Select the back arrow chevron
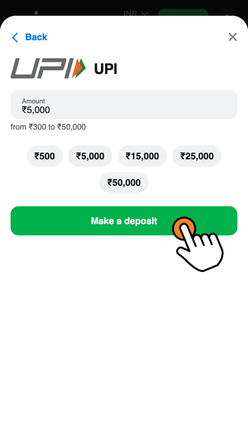The width and height of the screenshot is (248, 441). coord(14,37)
